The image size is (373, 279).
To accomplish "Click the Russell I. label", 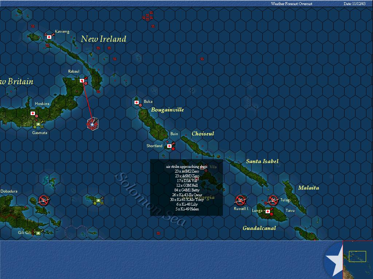I will (x=241, y=209).
